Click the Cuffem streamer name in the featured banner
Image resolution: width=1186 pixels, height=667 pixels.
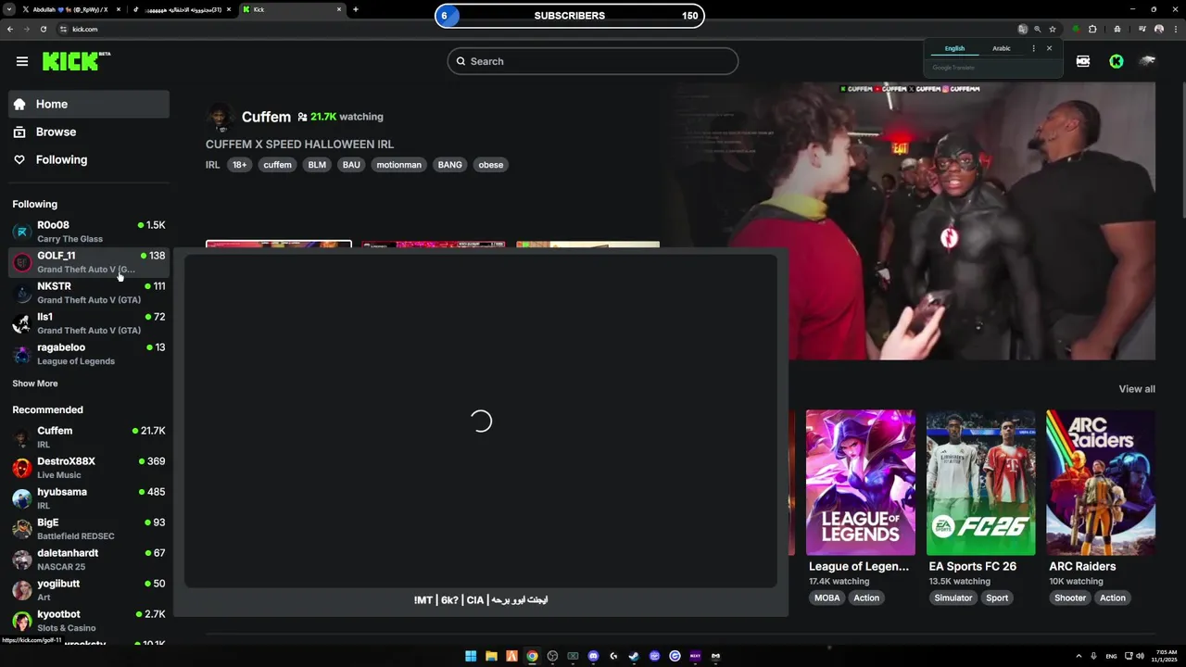(x=266, y=117)
